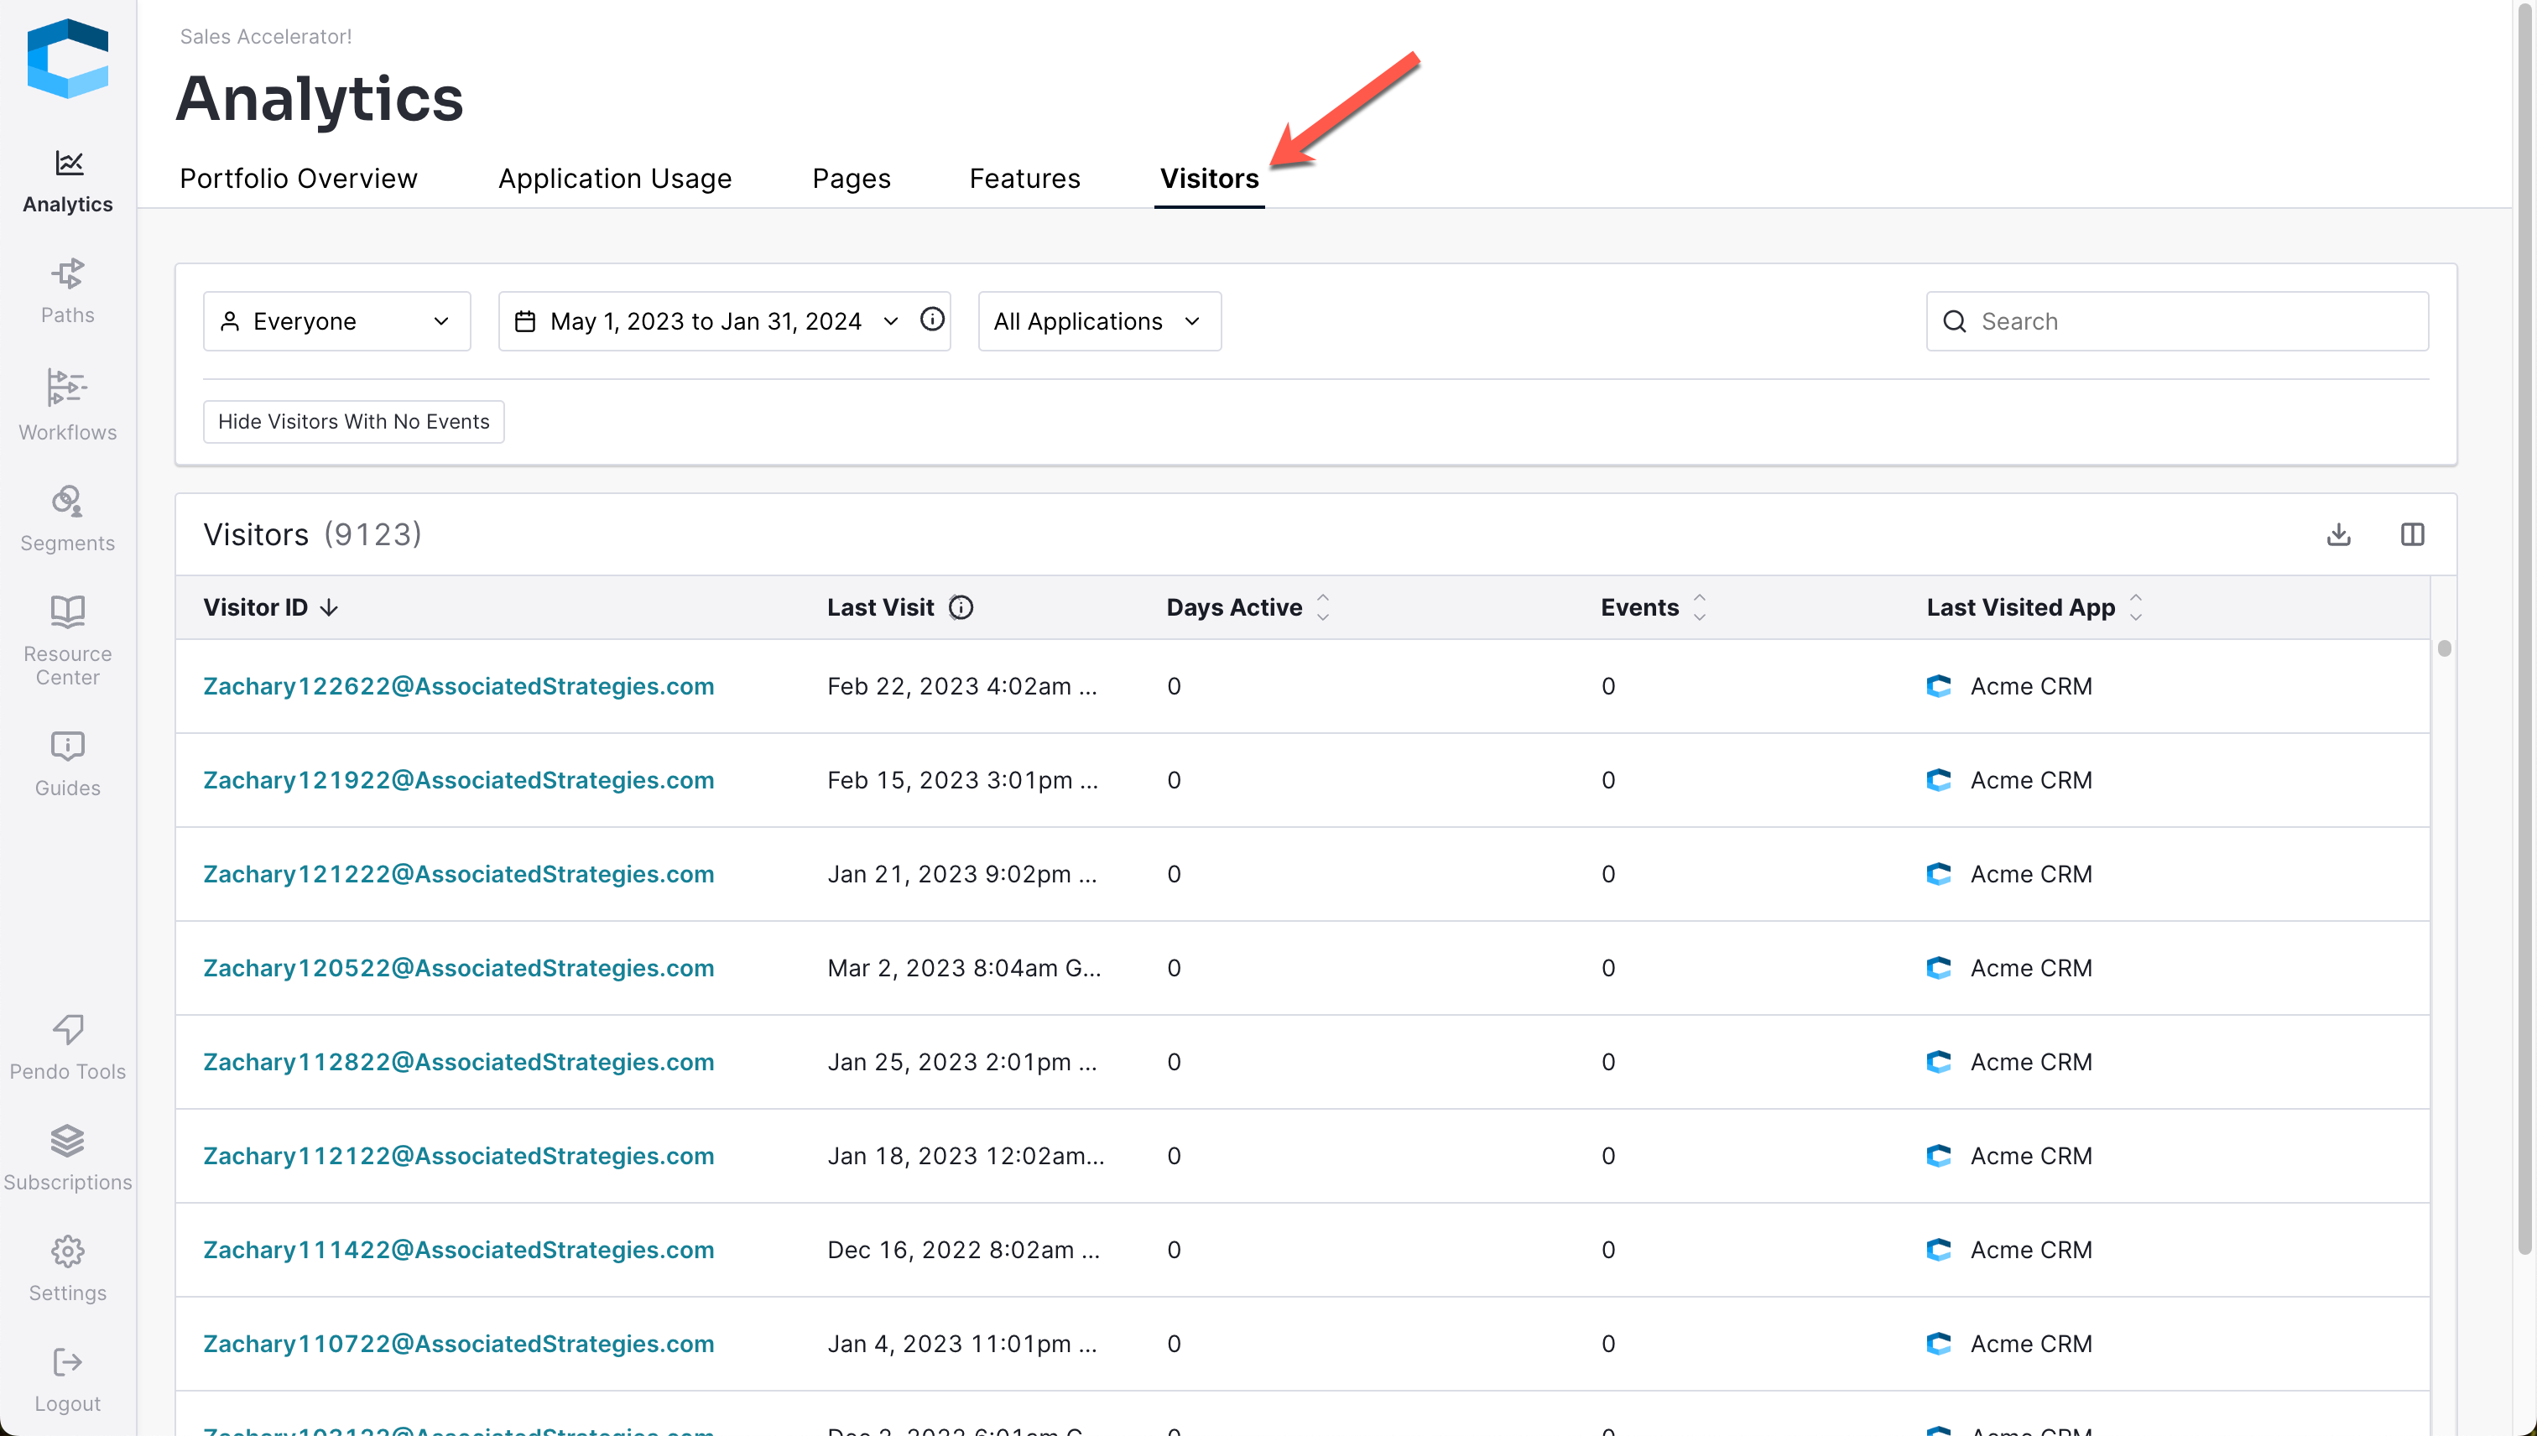Open the date range dropdown
Viewport: 2537px width, 1436px height.
pos(724,321)
